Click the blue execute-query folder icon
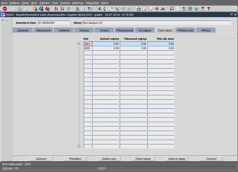The height and width of the screenshot is (172, 238). tap(41, 9)
